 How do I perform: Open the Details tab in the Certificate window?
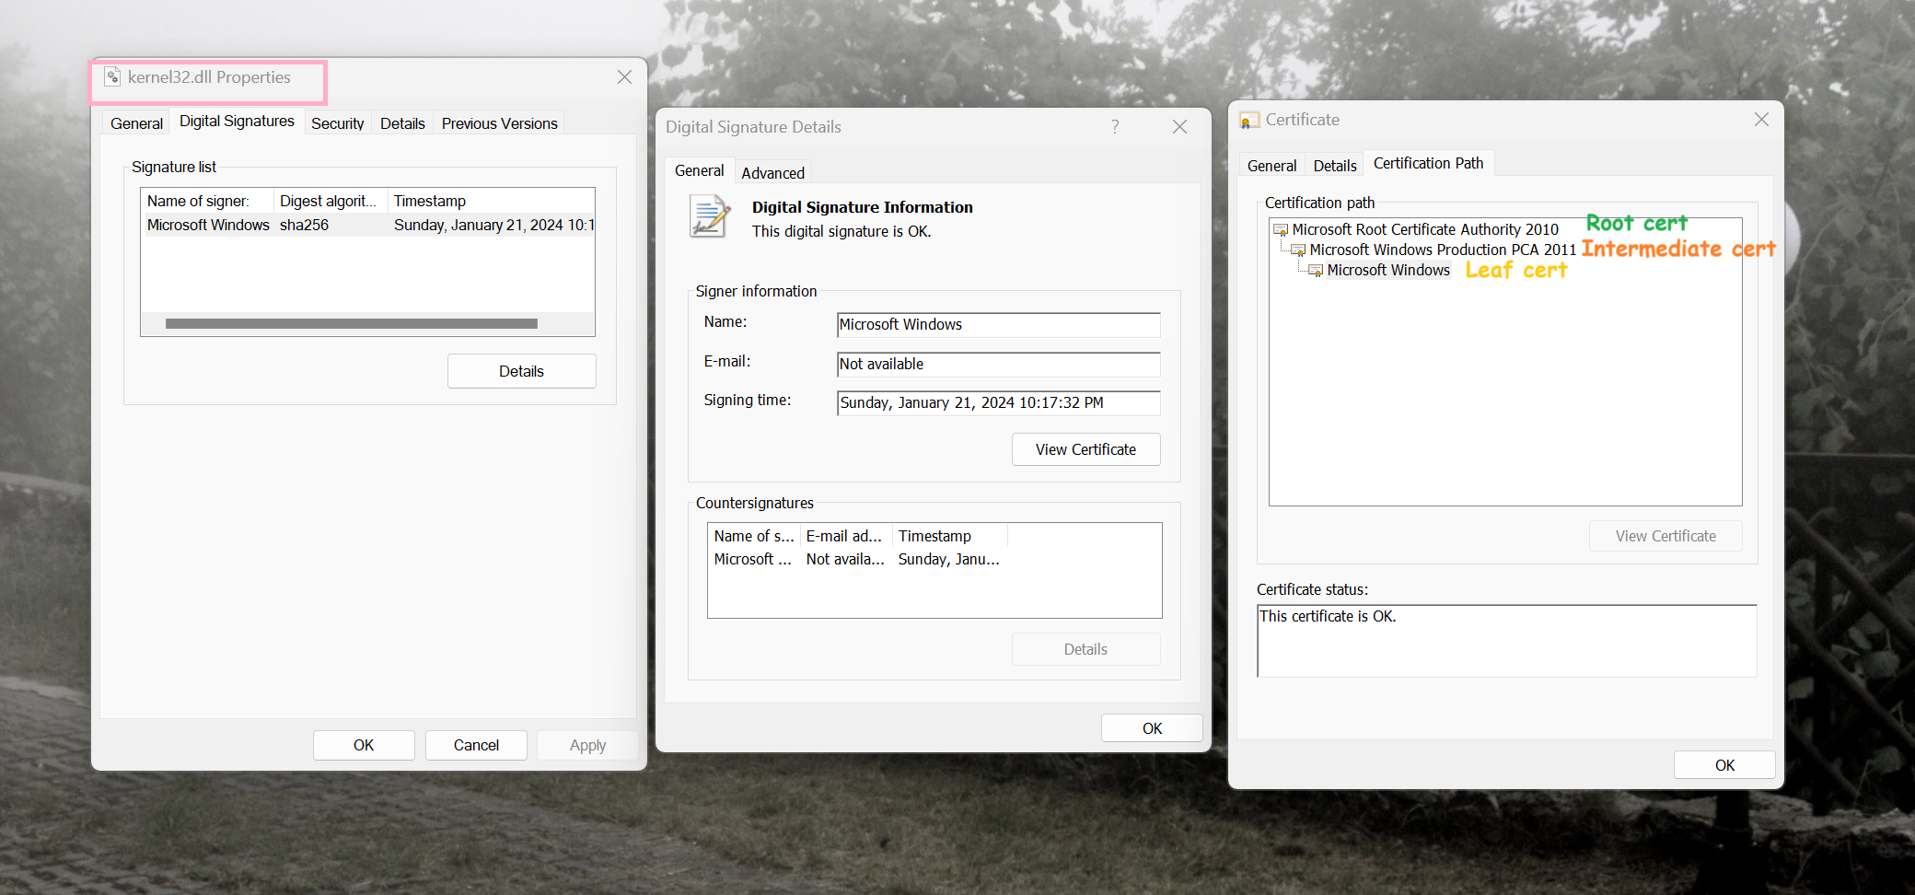coord(1335,166)
